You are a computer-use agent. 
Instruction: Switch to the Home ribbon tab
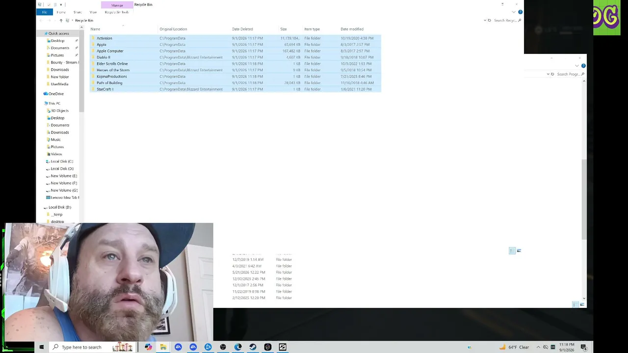61,12
